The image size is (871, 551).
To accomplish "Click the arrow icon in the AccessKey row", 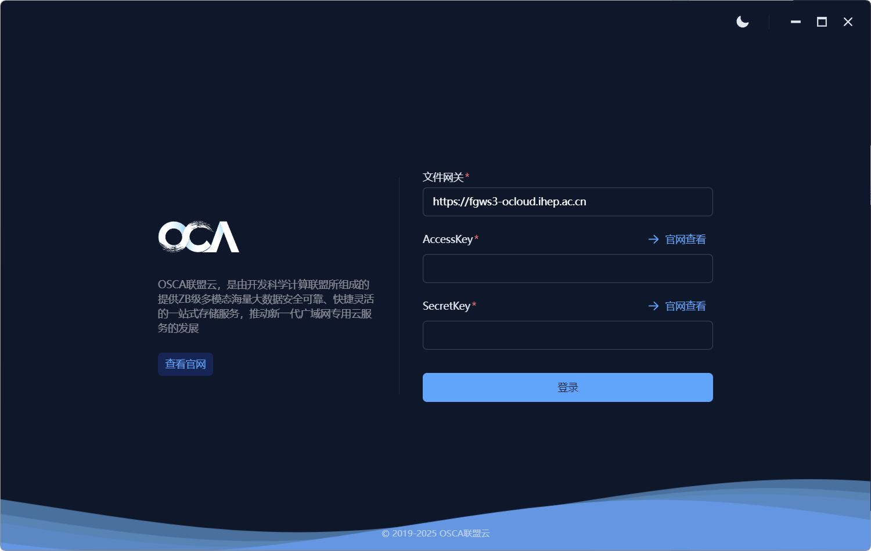I will [653, 240].
